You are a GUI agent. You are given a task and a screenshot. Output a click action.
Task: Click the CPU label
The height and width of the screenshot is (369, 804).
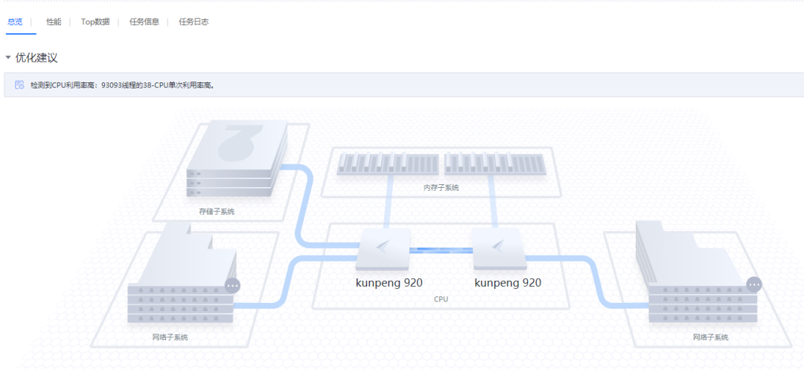pos(441,299)
